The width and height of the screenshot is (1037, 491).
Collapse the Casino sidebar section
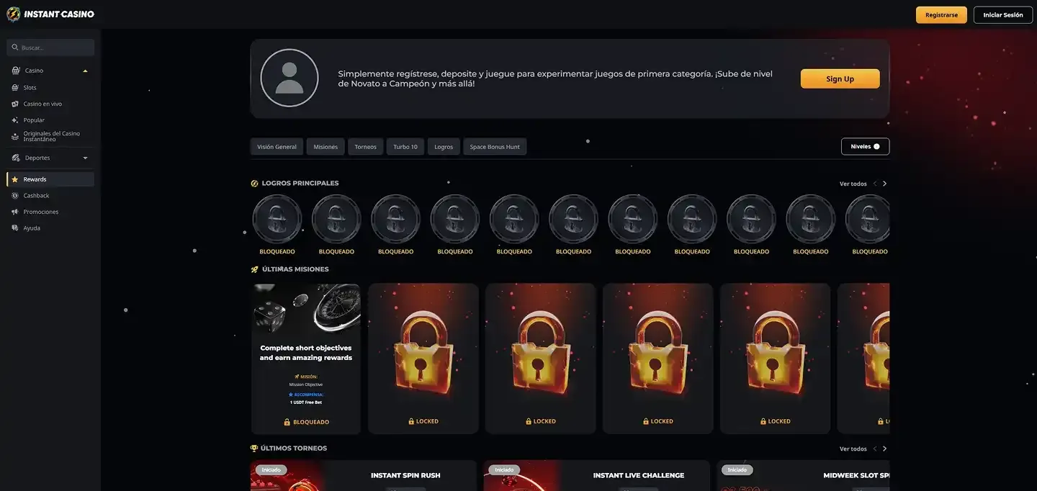pyautogui.click(x=86, y=71)
